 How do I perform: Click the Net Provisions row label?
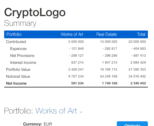tap(22, 56)
